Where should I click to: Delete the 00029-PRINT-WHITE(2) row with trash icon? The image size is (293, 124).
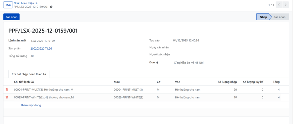[7, 97]
